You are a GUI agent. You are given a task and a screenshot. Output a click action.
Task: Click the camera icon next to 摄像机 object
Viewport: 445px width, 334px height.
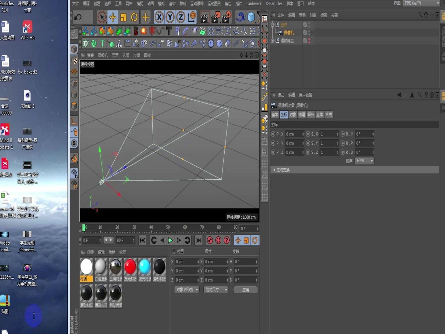(x=280, y=33)
